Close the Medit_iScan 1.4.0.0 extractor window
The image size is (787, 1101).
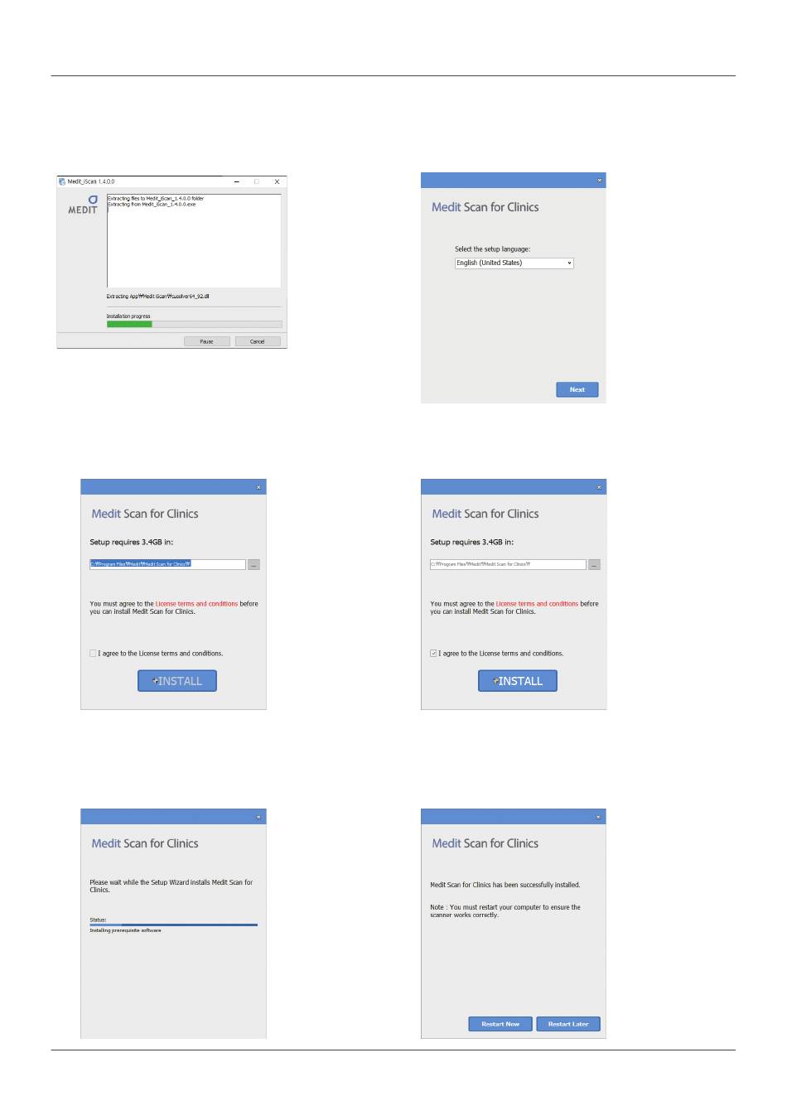277,181
